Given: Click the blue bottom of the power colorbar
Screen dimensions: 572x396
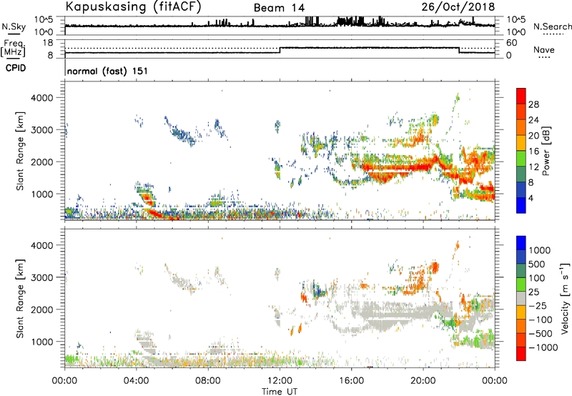Looking at the screenshot, I should 521,205.
